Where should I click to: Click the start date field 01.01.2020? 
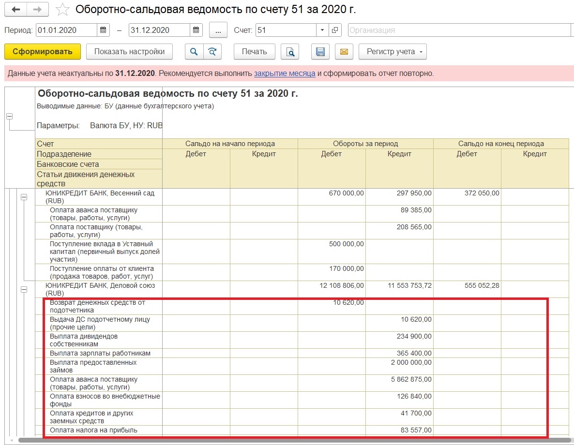click(67, 30)
